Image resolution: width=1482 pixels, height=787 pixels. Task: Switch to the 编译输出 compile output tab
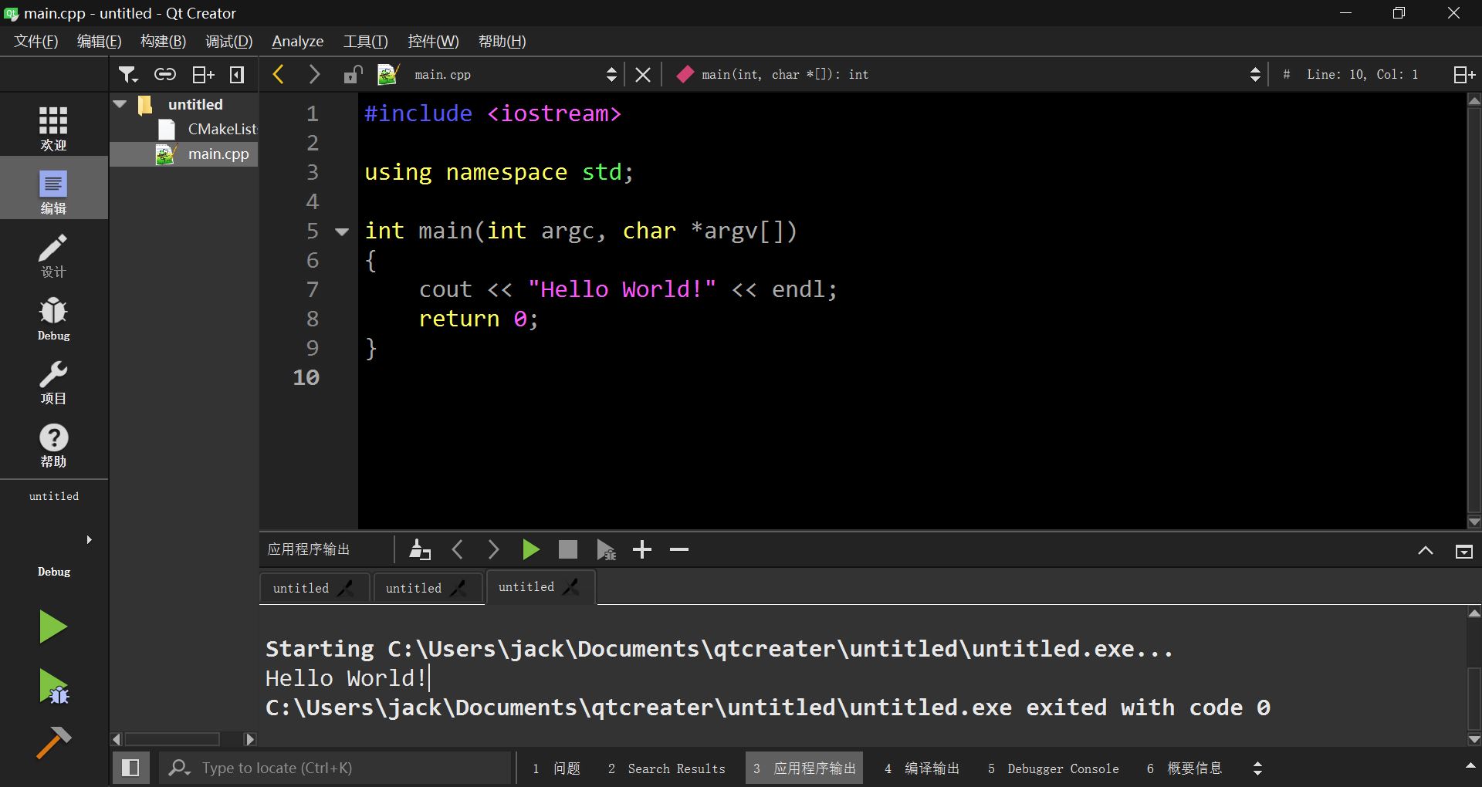click(922, 768)
